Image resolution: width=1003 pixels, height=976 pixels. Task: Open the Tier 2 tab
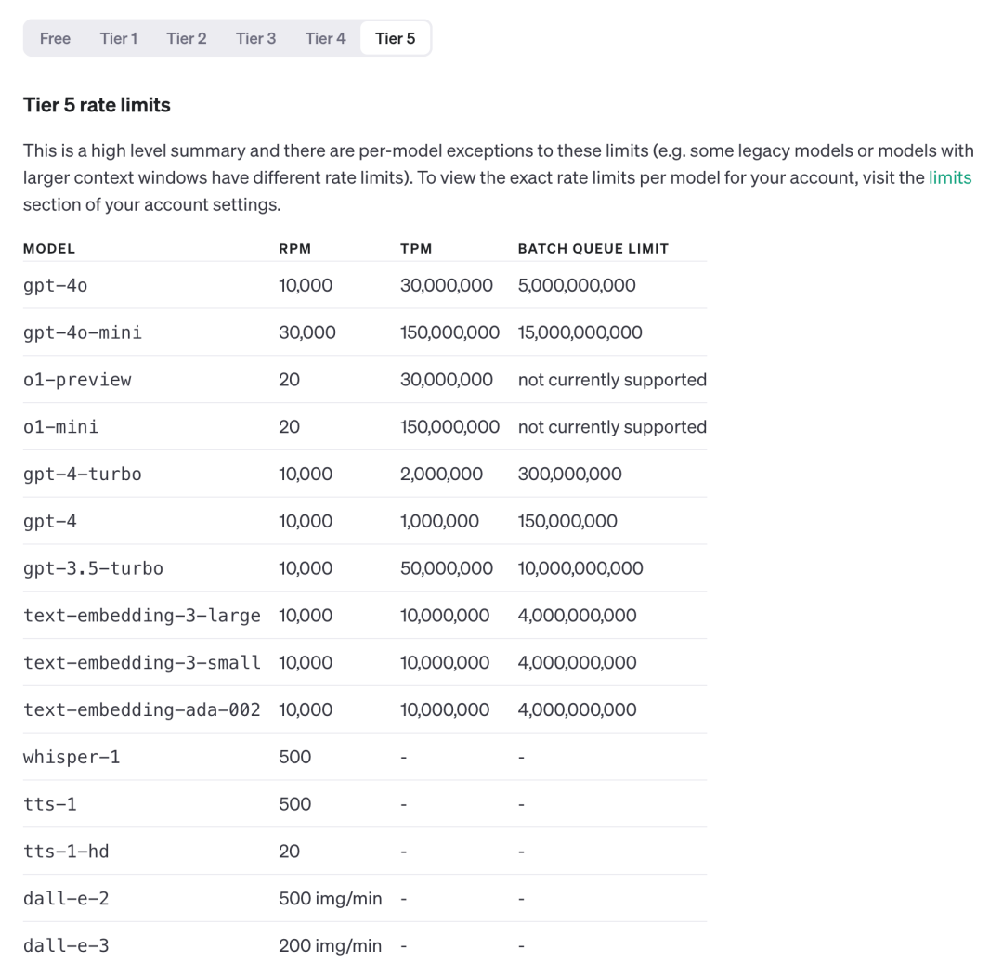[187, 38]
